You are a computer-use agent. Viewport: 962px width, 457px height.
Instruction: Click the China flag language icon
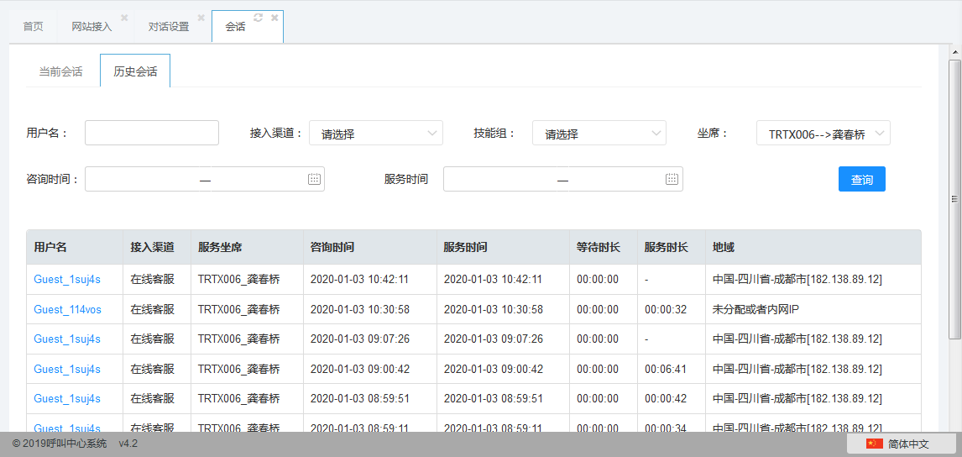874,444
